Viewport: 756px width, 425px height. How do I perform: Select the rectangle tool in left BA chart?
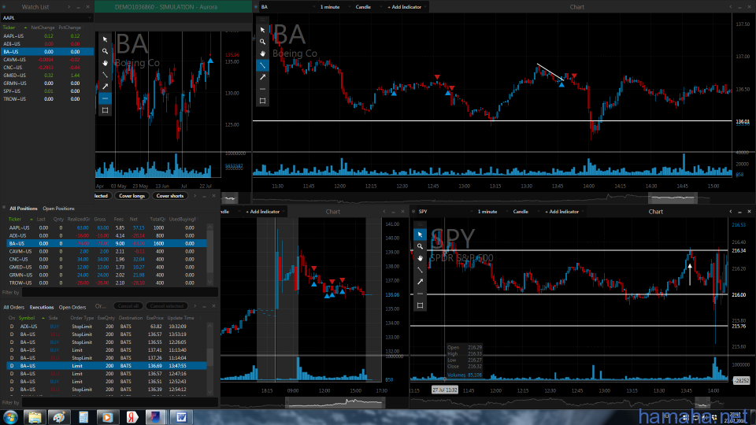105,110
